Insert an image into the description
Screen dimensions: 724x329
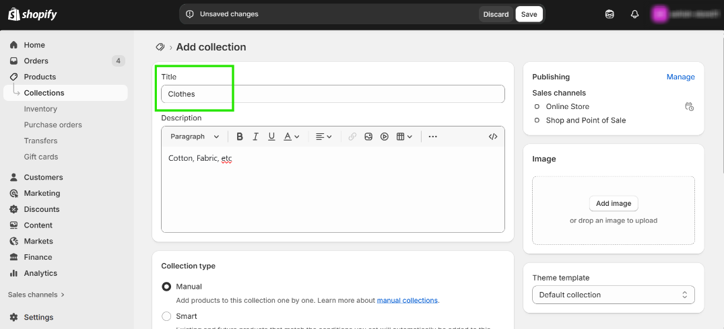(x=368, y=137)
